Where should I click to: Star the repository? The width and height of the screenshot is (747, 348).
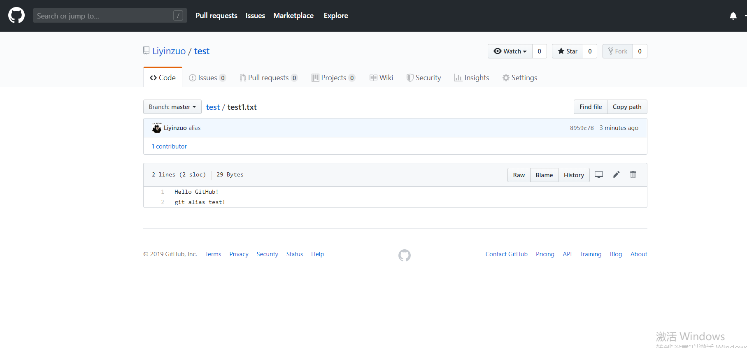[568, 51]
